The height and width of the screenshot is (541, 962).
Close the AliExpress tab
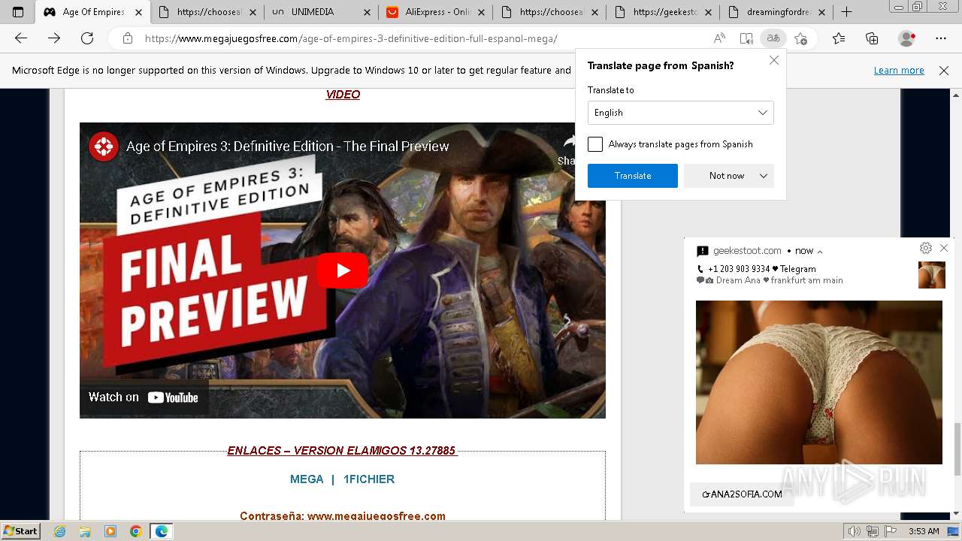click(482, 12)
